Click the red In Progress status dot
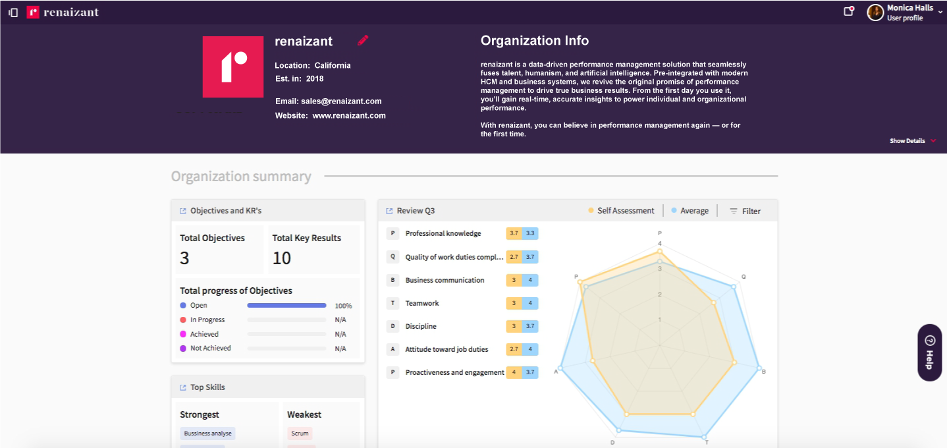947x448 pixels. tap(183, 320)
